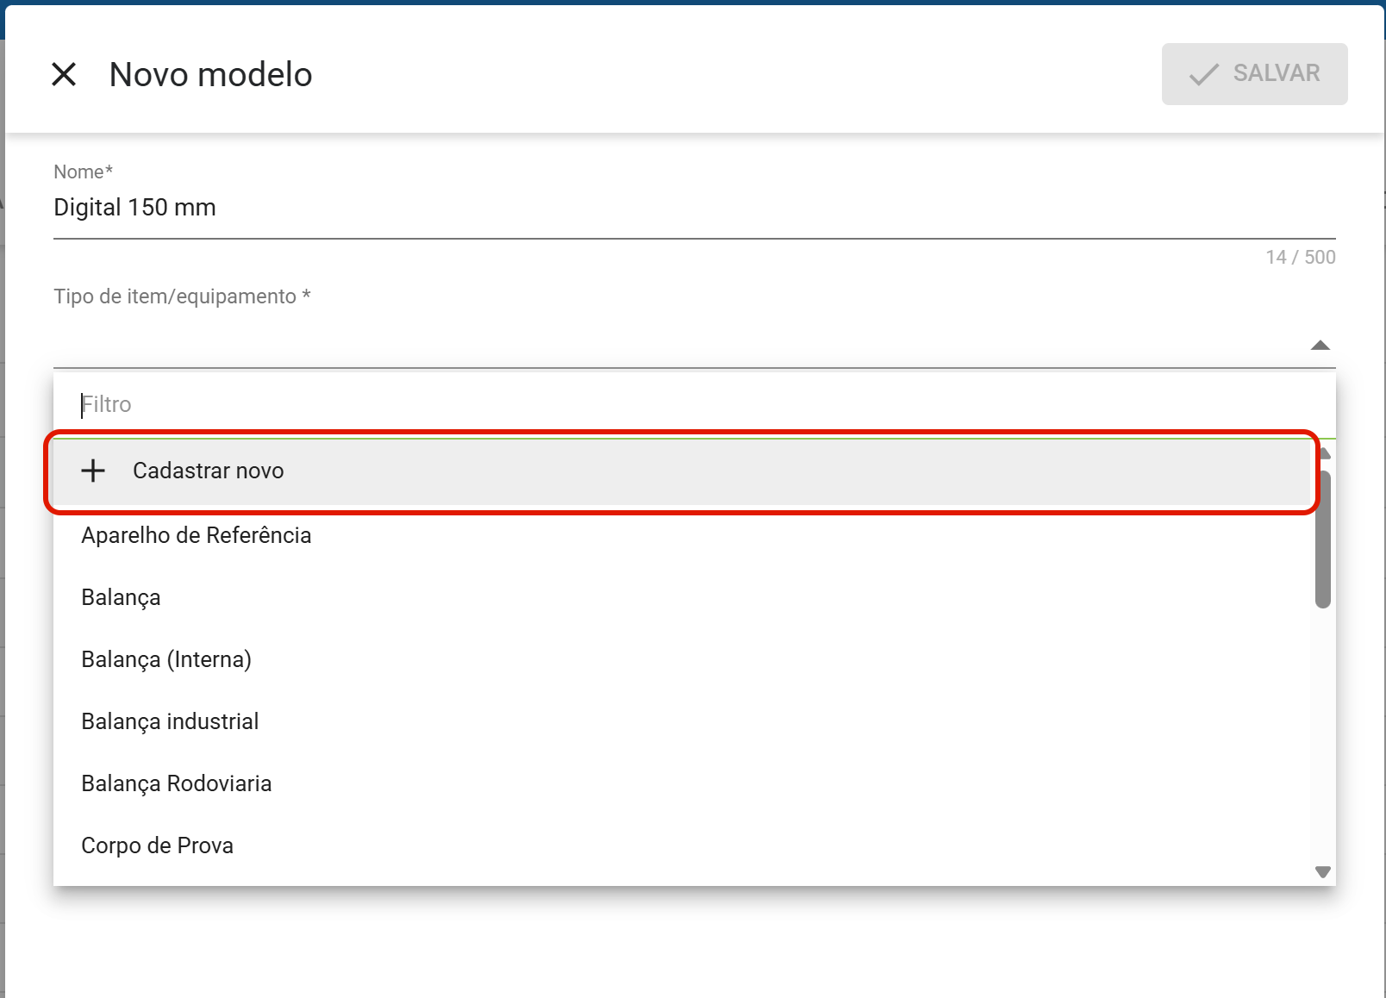This screenshot has height=998, width=1386.
Task: Click the 14 / 500 character counter
Action: coord(1300,257)
